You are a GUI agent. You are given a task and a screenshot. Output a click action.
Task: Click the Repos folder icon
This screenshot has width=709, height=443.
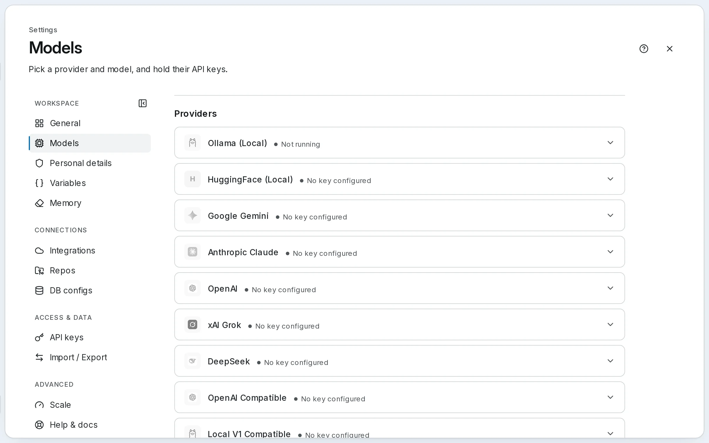(39, 270)
